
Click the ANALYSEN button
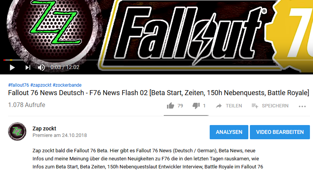click(x=229, y=132)
